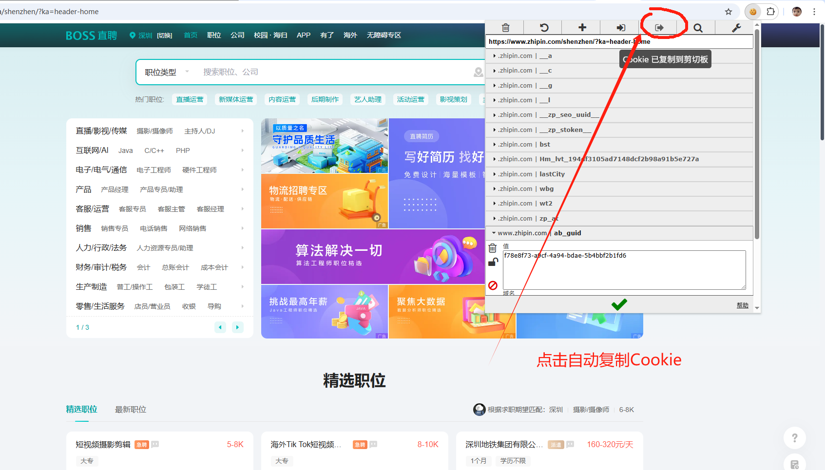The image size is (825, 470).
Task: Switch to the 最新职位 tab
Action: (131, 410)
